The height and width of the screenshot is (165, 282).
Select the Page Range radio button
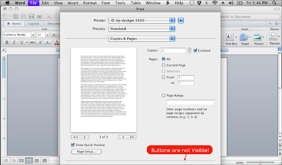point(163,95)
